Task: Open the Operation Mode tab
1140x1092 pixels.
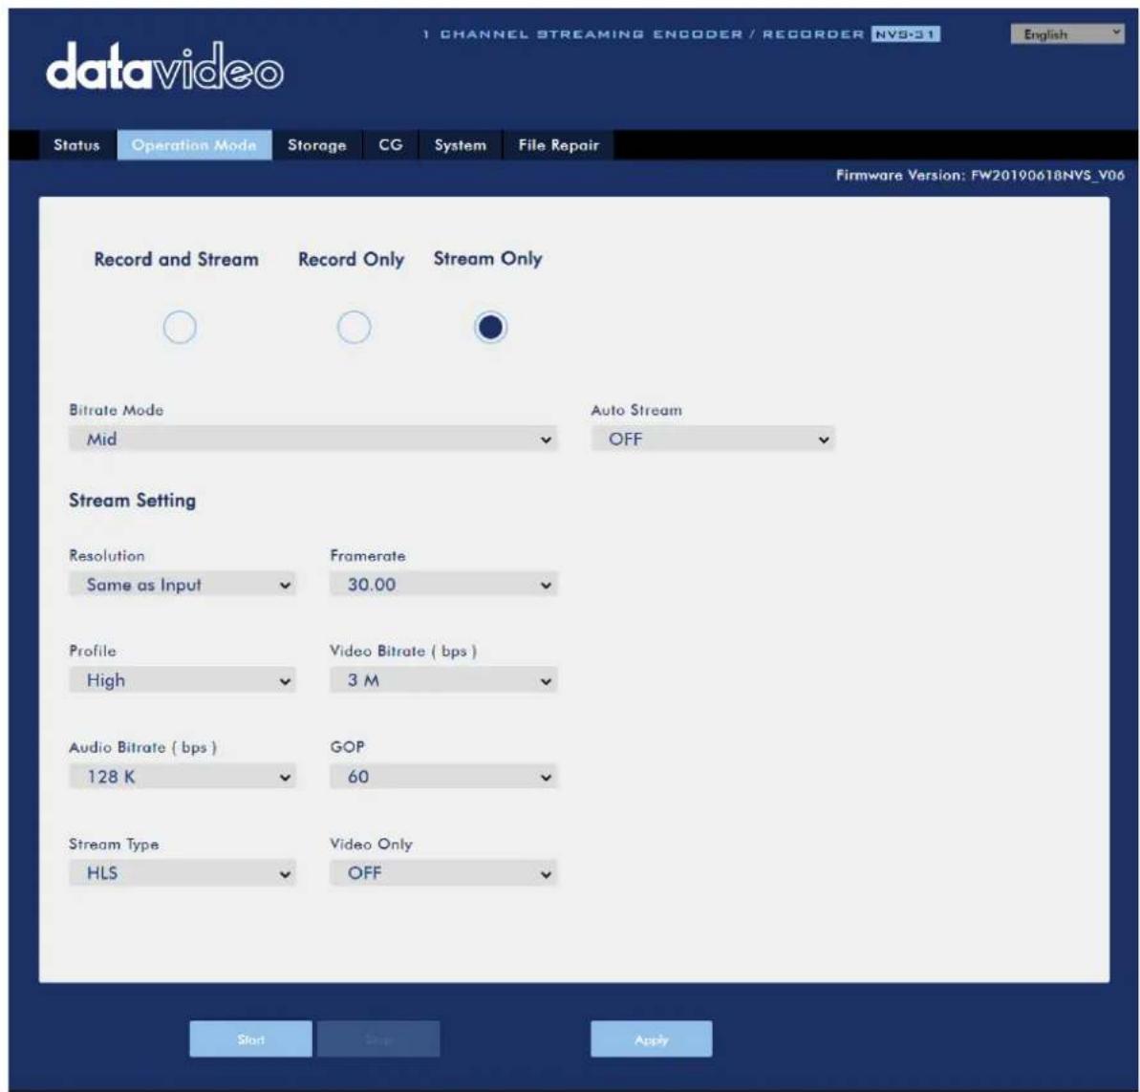Action: (194, 145)
